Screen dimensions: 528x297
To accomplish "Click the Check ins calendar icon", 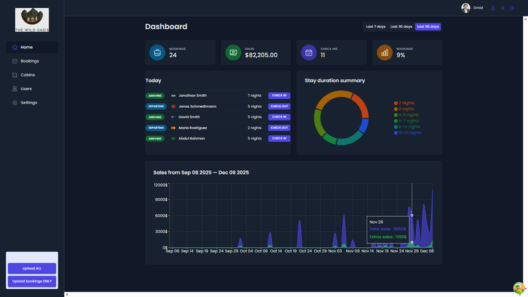I will (309, 52).
